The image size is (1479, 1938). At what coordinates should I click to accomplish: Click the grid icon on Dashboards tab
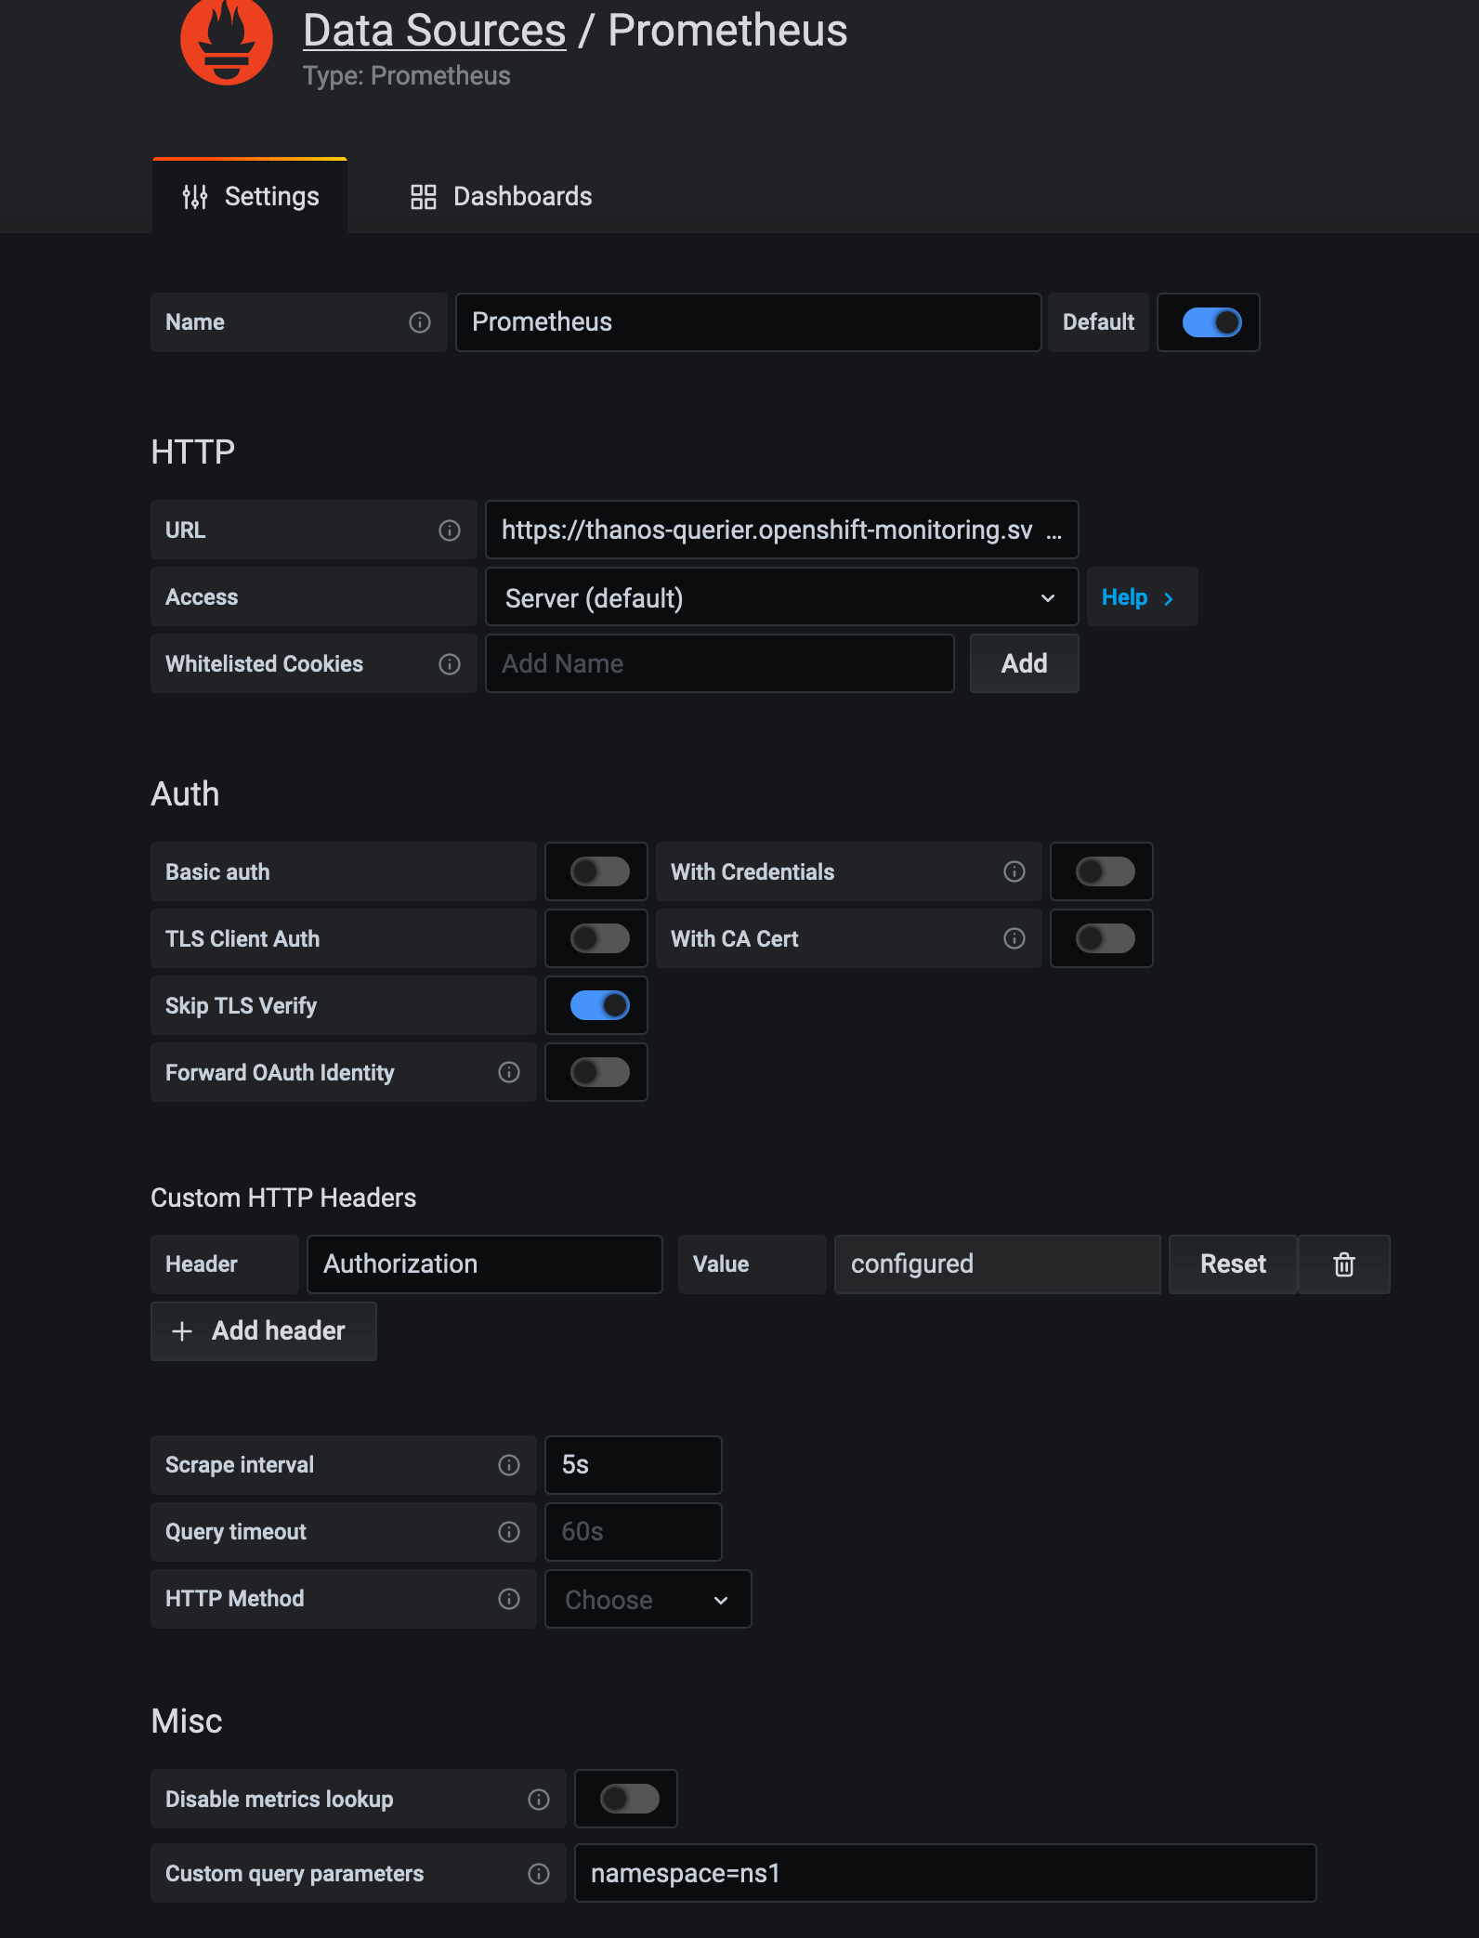(424, 196)
